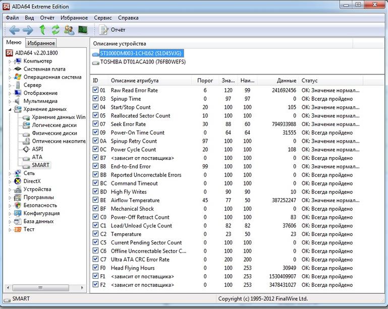Select the Компьютер icon in tree

[x=18, y=61]
